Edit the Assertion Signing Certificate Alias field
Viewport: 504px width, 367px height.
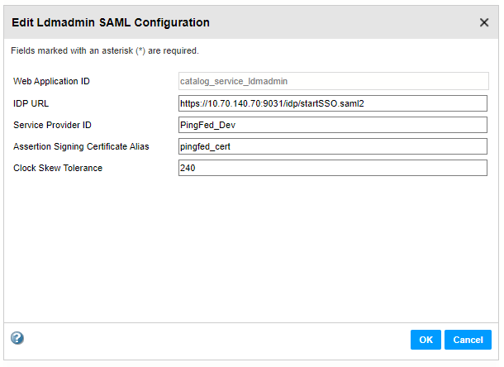(x=333, y=146)
